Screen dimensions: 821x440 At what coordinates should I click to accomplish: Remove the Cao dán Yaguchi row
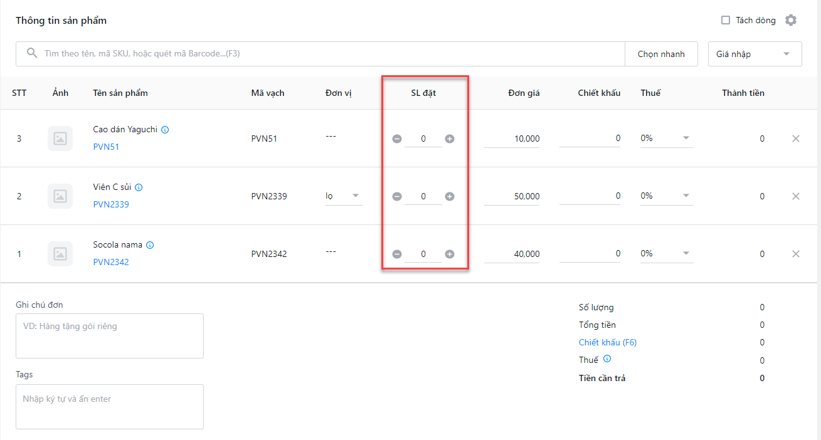(796, 139)
